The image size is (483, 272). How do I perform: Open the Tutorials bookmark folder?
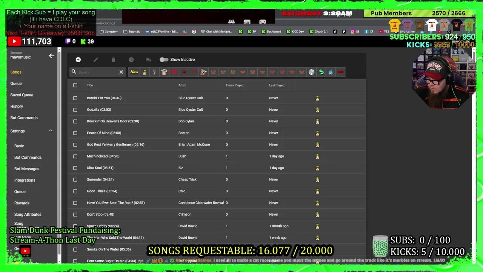point(131,32)
